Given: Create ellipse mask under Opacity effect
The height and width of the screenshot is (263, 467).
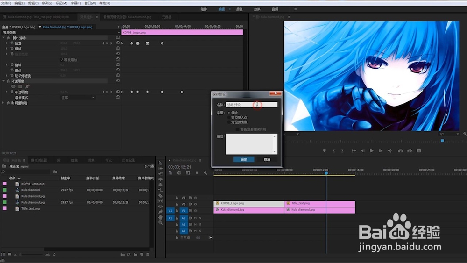Looking at the screenshot, I should [x=14, y=86].
